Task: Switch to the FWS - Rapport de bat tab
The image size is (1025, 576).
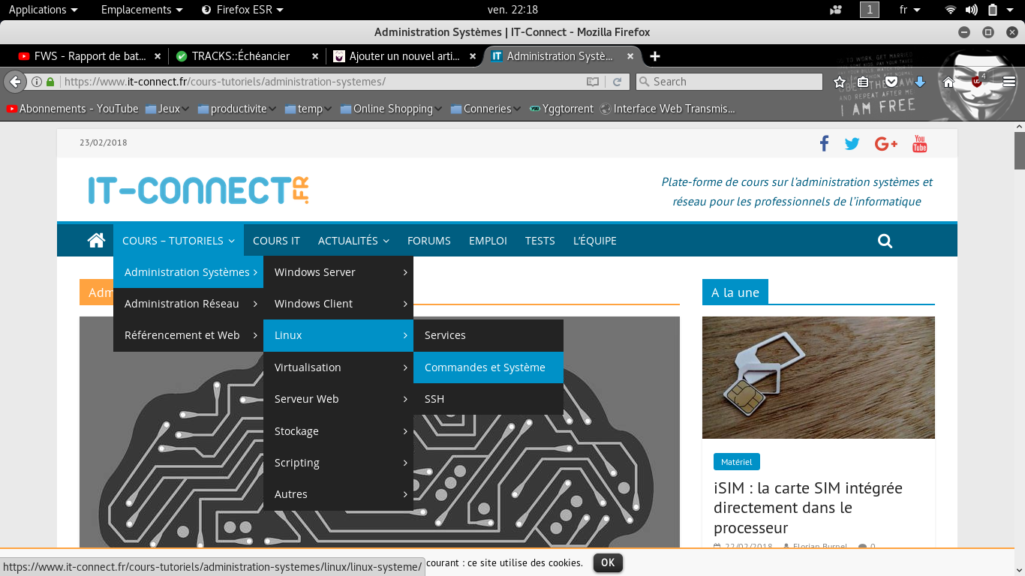Action: point(90,56)
